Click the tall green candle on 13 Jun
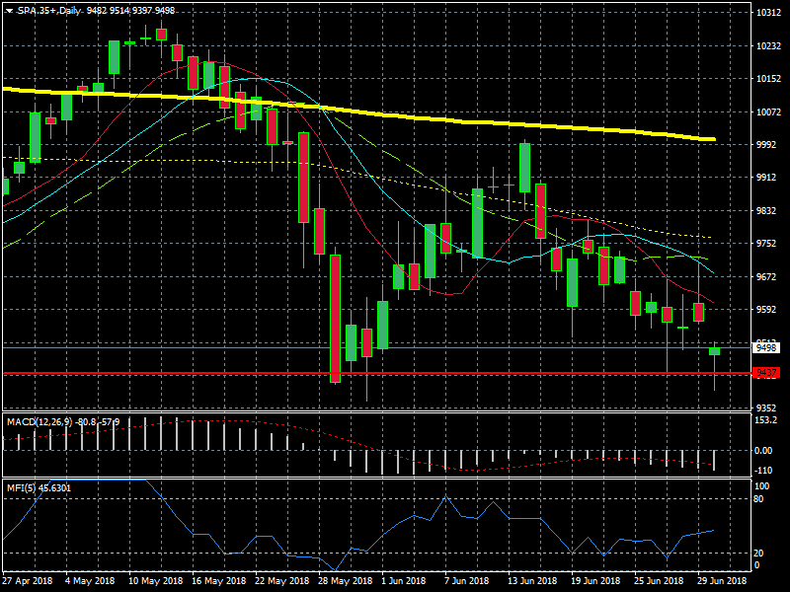The width and height of the screenshot is (790, 592). 525,168
